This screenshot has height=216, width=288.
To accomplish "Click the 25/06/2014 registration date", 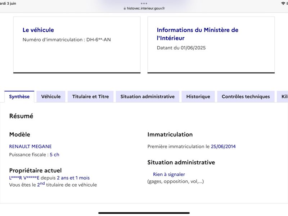I will tap(223, 147).
